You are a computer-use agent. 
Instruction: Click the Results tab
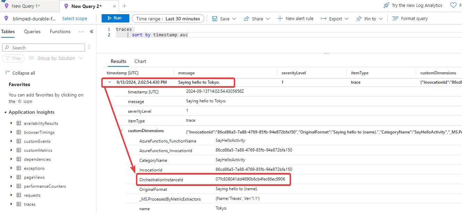pos(118,61)
